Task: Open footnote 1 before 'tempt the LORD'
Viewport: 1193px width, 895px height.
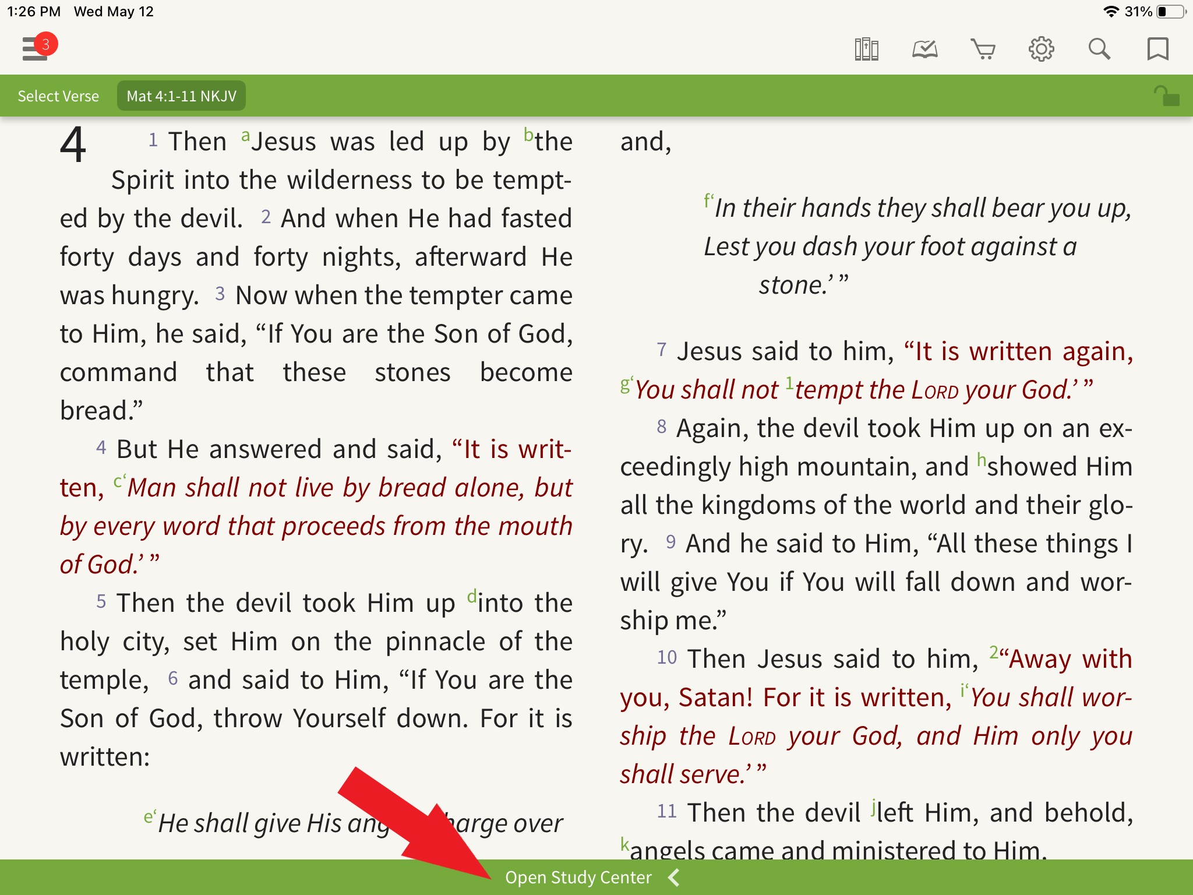Action: tap(789, 383)
